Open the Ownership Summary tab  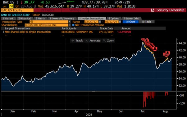click(62, 19)
